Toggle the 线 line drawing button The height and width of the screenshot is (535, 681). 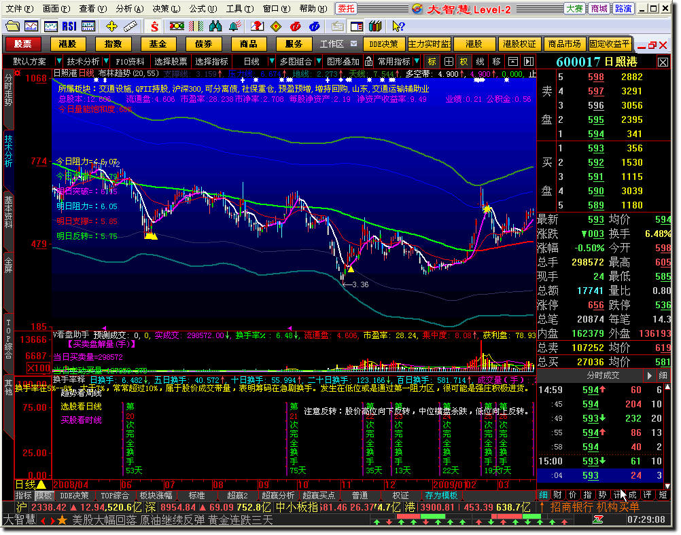tap(481, 62)
